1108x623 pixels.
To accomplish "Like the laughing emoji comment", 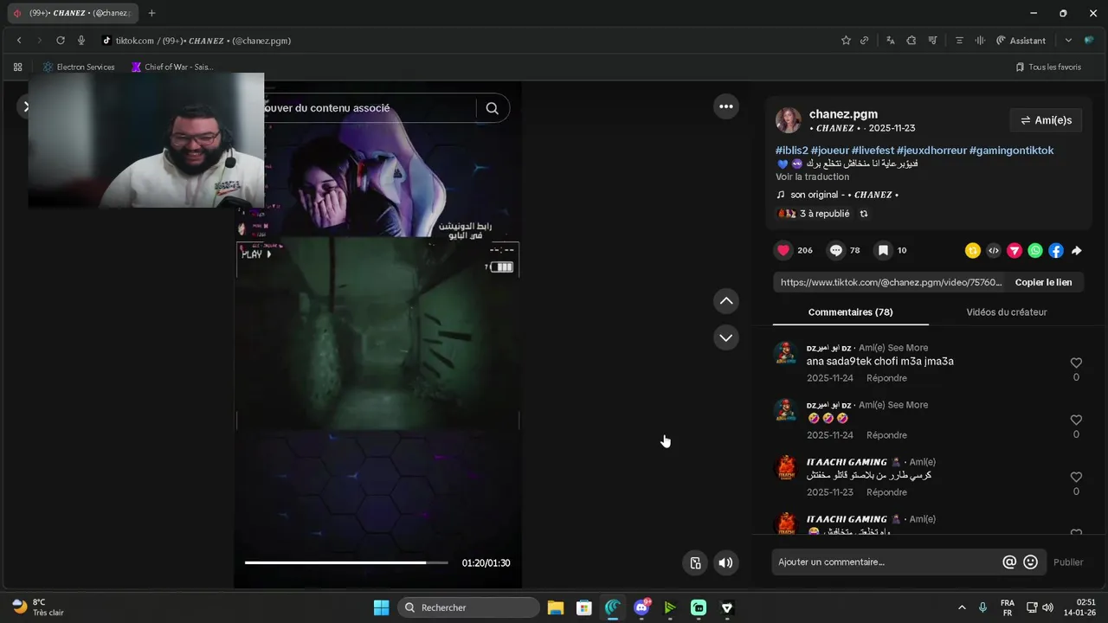I will 1076,420.
